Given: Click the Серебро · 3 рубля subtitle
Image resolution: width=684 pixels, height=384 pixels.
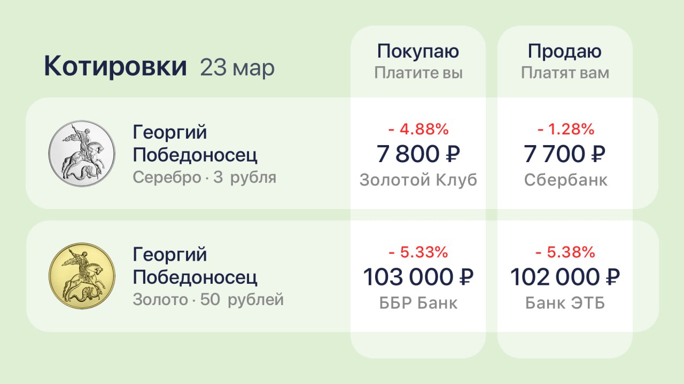Looking at the screenshot, I should 205,178.
